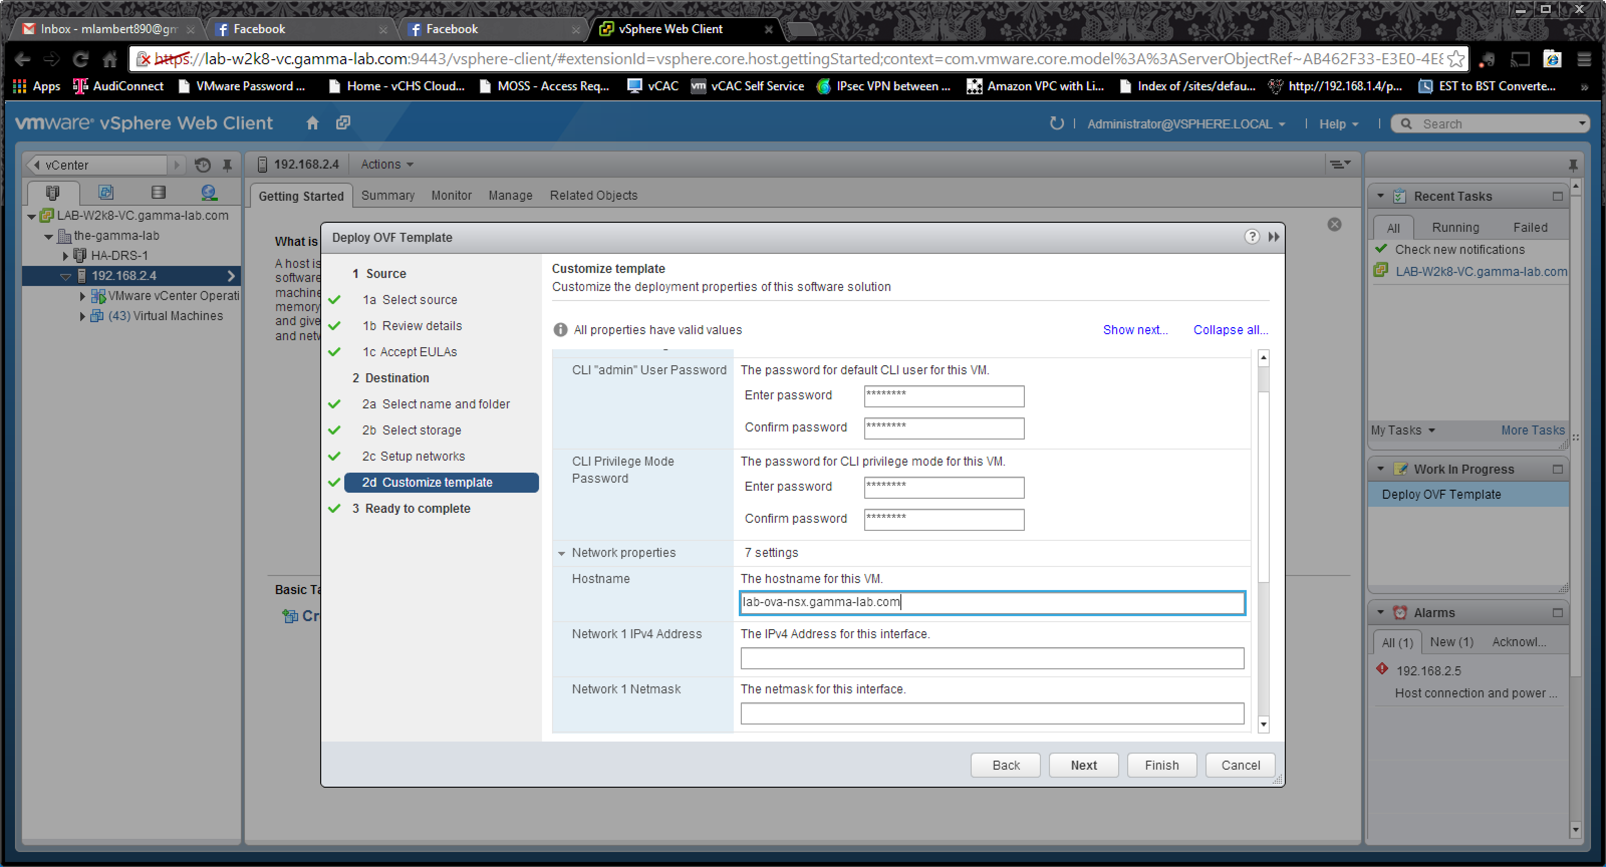
Task: Click the Next button
Action: pyautogui.click(x=1083, y=765)
